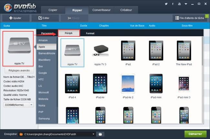This screenshot has width=210, height=139.
Task: Switch to the Créateur tab
Action: point(126,10)
